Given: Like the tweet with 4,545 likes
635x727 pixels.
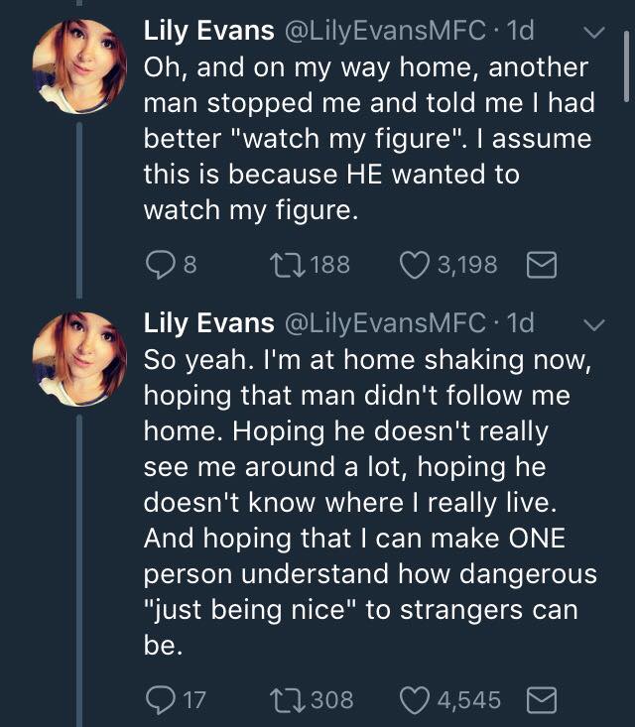Looking at the screenshot, I should pyautogui.click(x=417, y=700).
